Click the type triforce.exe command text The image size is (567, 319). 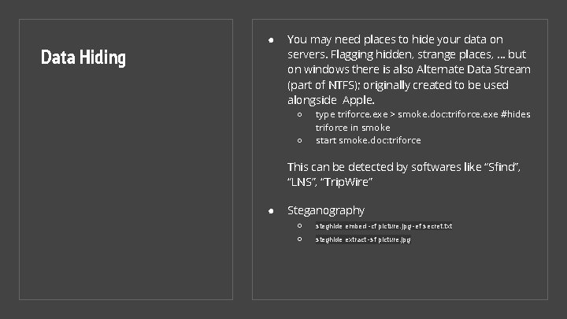(423, 121)
